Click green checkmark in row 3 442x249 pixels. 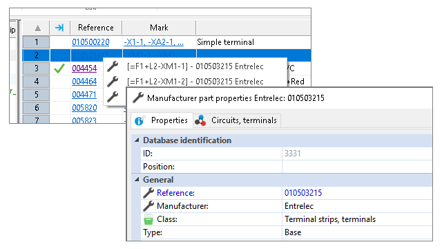click(x=59, y=68)
